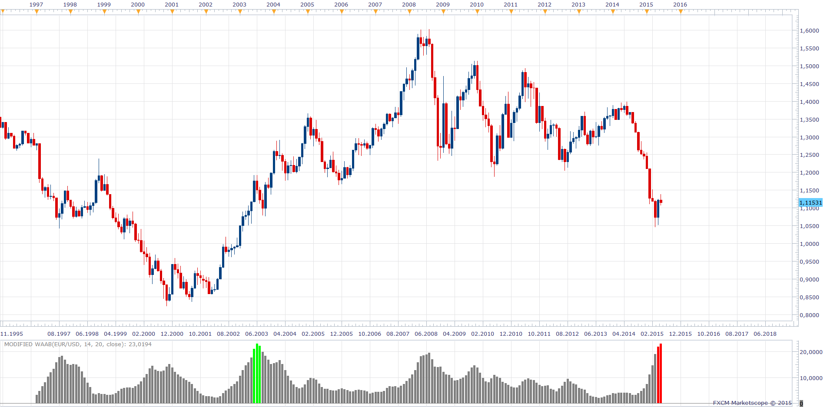Select the 04.2009 date label
Viewport: 827px width, 407px height.
point(455,334)
